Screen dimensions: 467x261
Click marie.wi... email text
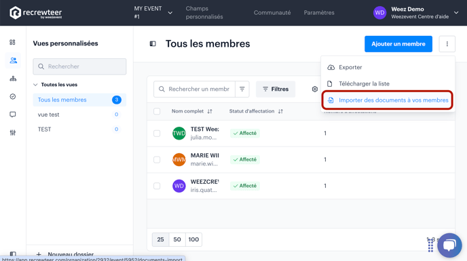[204, 163]
